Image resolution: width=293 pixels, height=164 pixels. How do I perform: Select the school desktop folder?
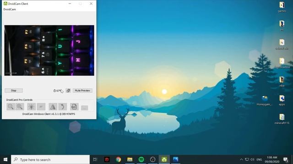click(x=282, y=44)
